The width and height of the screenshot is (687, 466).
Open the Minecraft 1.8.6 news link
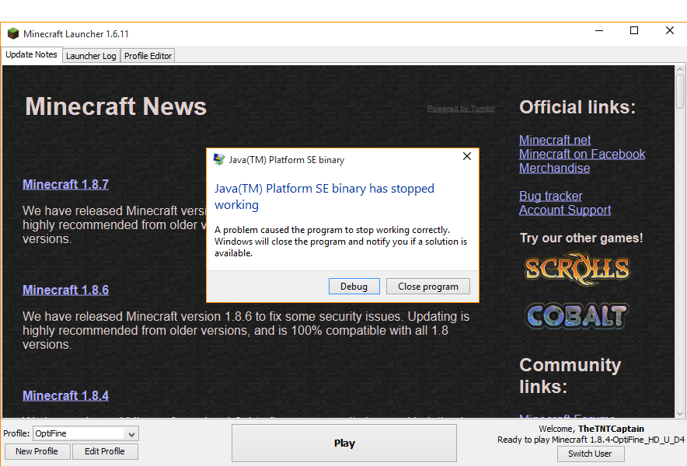(66, 290)
